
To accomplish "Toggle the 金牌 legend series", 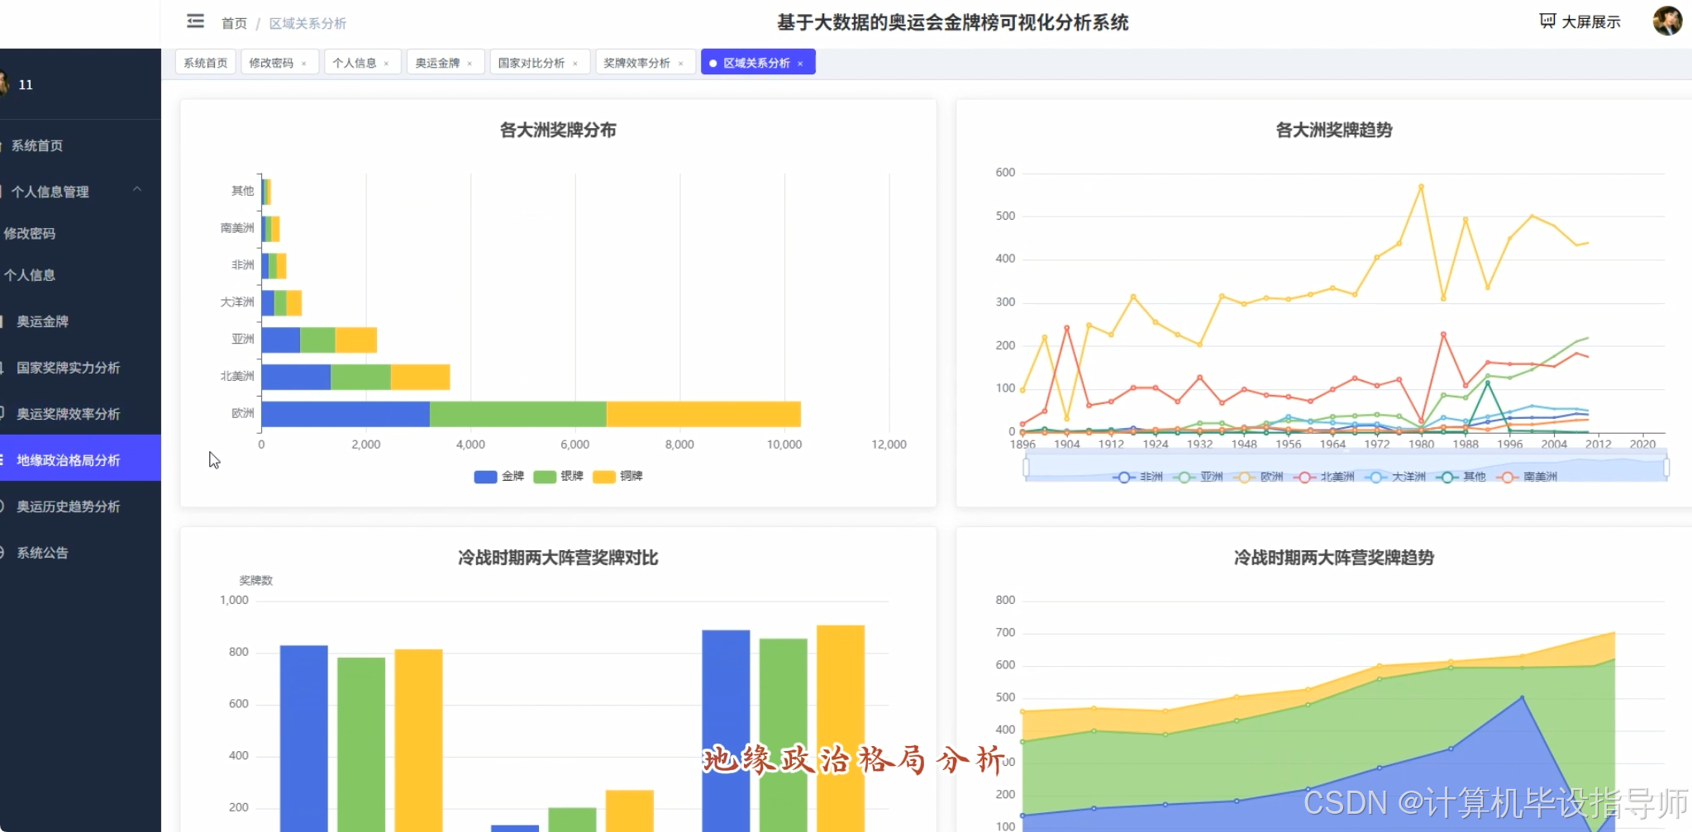I will (499, 477).
